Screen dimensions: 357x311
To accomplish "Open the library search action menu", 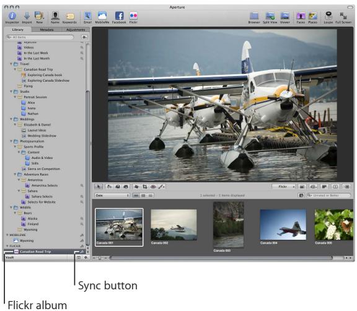I will coord(84,37).
